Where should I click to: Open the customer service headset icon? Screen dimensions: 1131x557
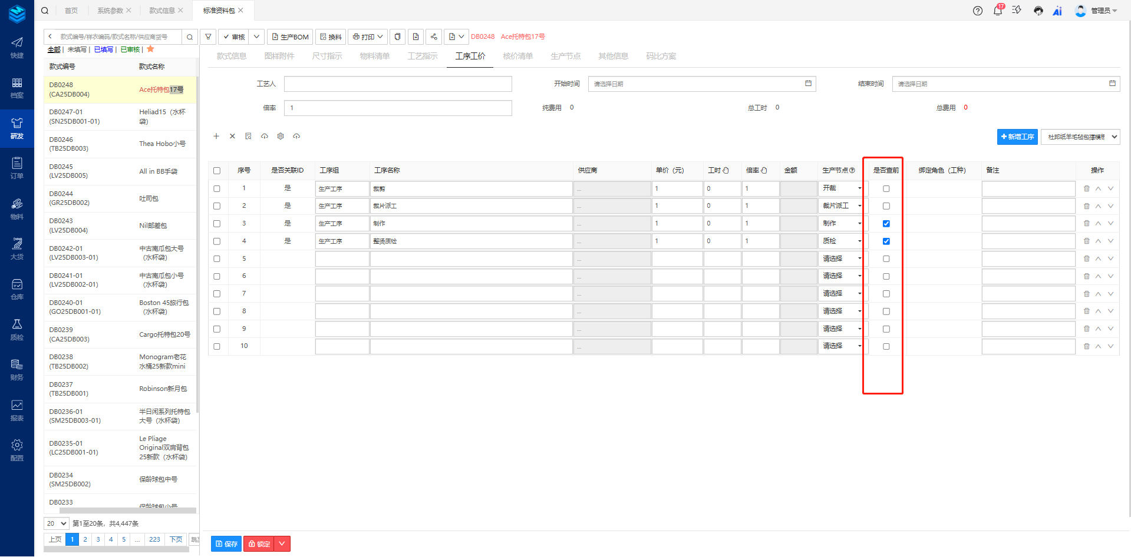1038,11
